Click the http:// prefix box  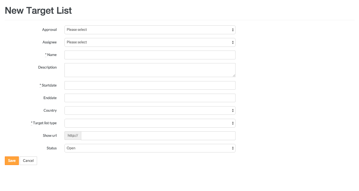73,136
